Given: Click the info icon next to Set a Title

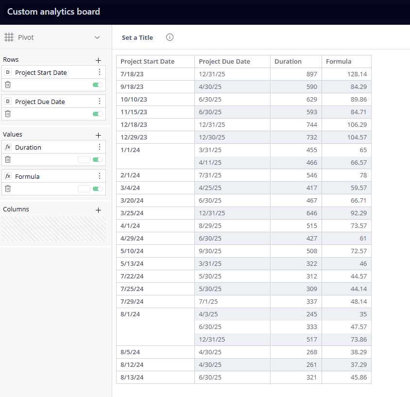Looking at the screenshot, I should click(x=170, y=37).
